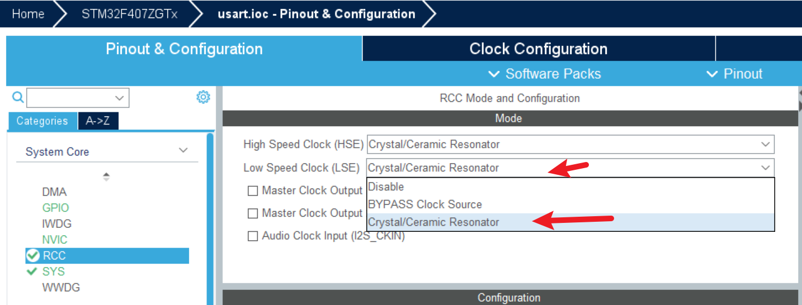The height and width of the screenshot is (305, 802).
Task: Expand the Software Packs menu
Action: [544, 74]
